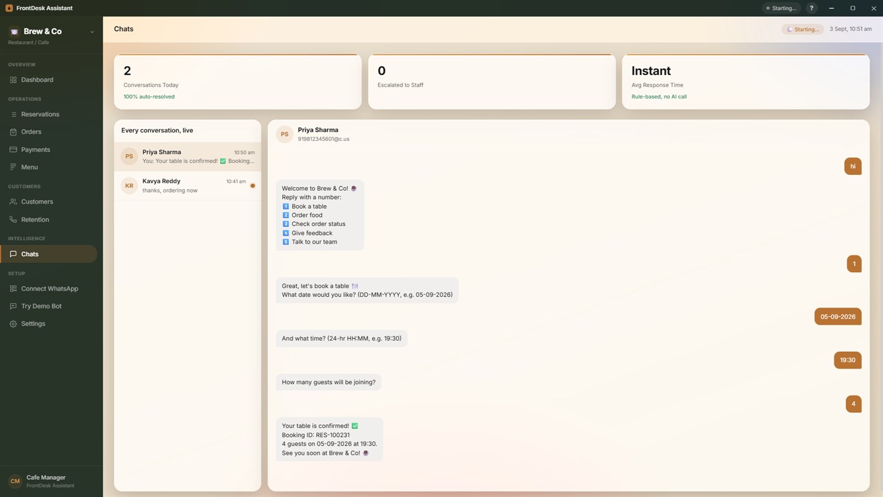Click the Orders clipboard icon

pos(13,132)
